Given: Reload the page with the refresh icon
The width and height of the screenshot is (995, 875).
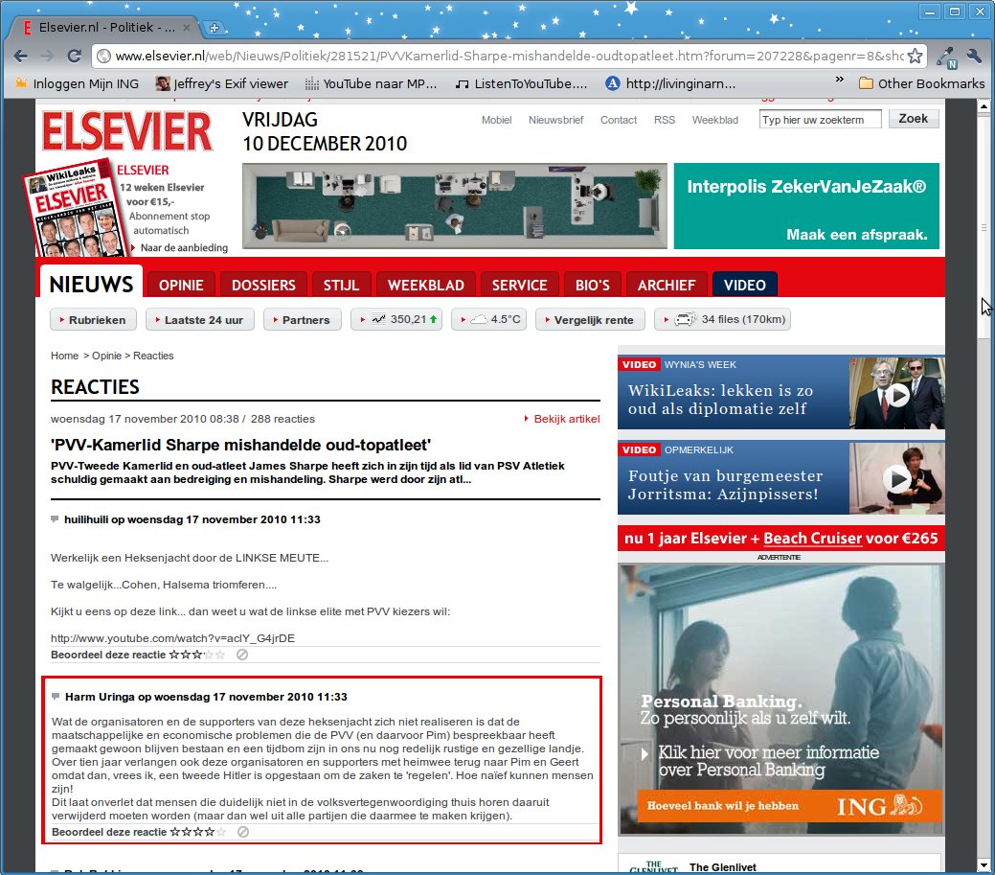Looking at the screenshot, I should tap(74, 56).
